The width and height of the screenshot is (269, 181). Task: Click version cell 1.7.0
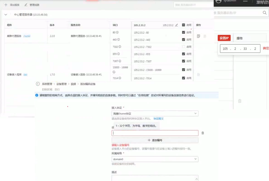click(52, 74)
